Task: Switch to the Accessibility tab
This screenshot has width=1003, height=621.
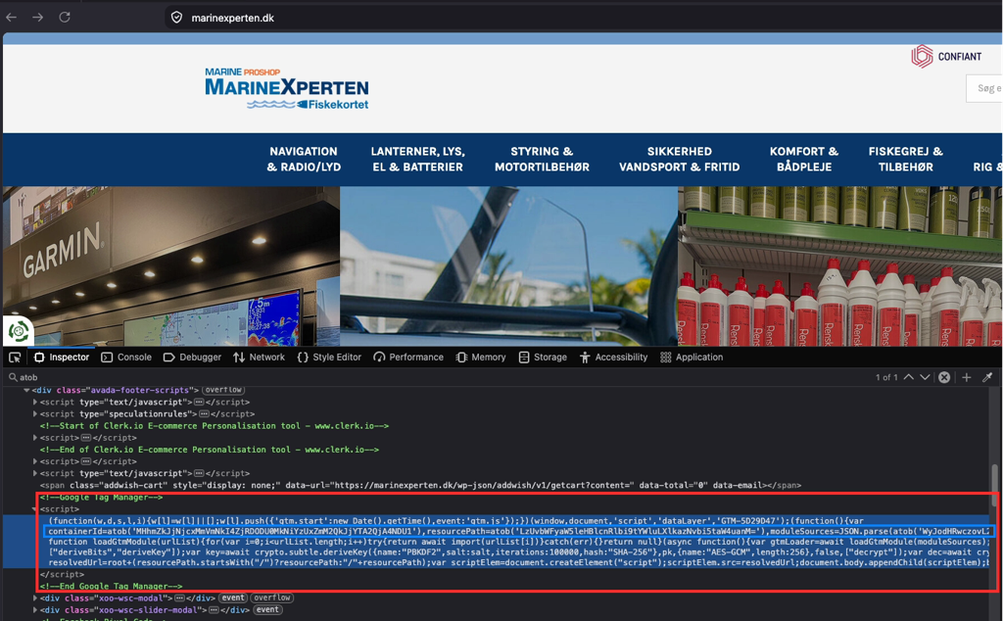Action: [614, 358]
